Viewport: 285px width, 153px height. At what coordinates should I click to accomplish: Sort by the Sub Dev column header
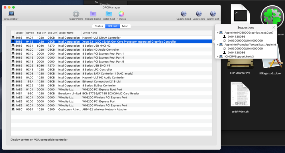(52, 33)
